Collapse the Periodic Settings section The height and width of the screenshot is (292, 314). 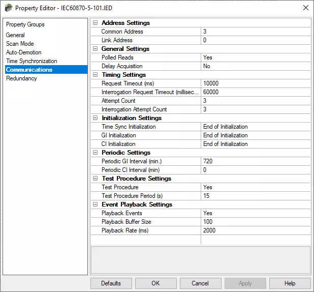coord(96,153)
